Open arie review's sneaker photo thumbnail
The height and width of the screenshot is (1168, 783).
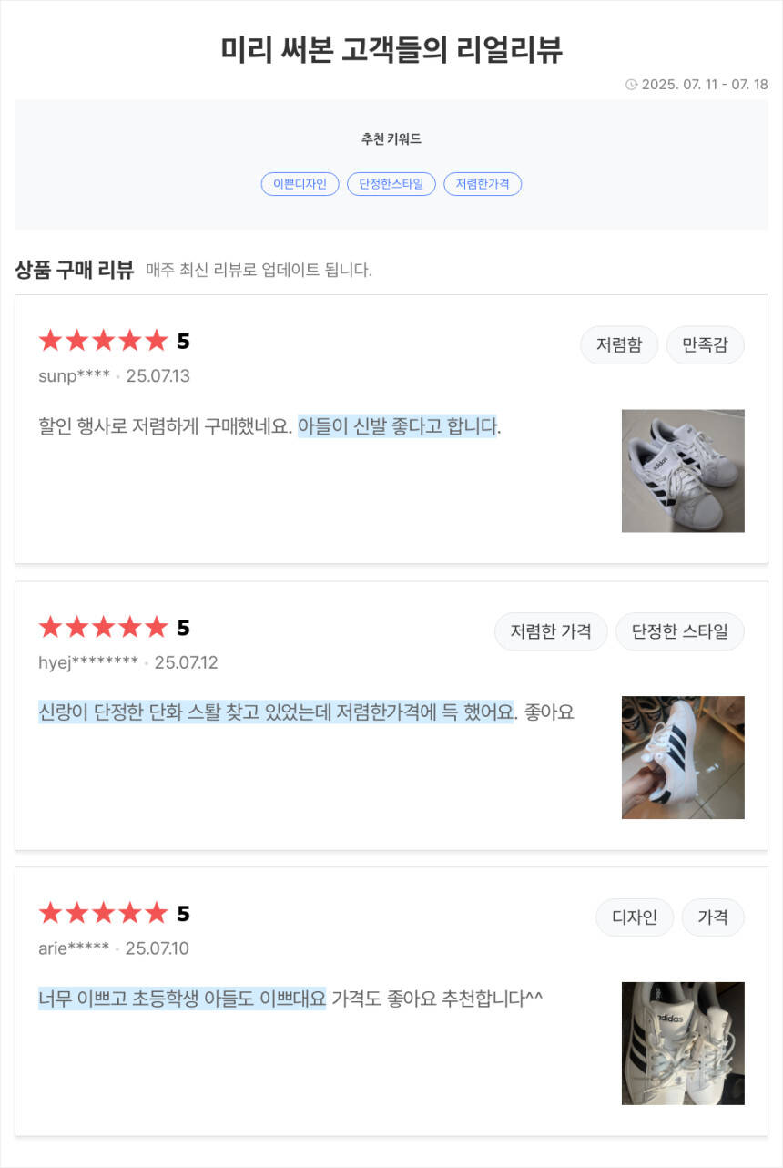[x=683, y=1043]
